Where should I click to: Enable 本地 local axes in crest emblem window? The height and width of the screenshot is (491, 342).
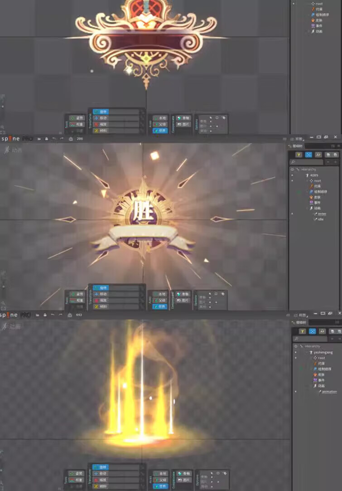click(160, 118)
